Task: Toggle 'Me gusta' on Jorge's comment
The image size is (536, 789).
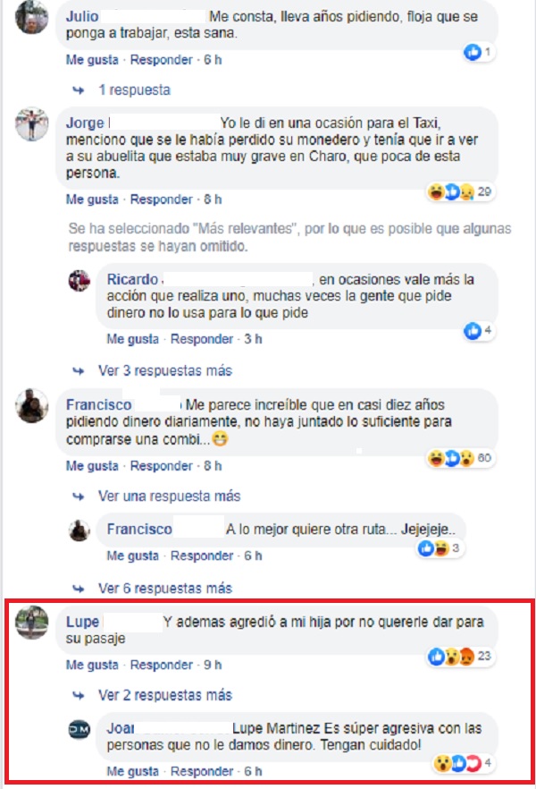Action: coord(92,199)
